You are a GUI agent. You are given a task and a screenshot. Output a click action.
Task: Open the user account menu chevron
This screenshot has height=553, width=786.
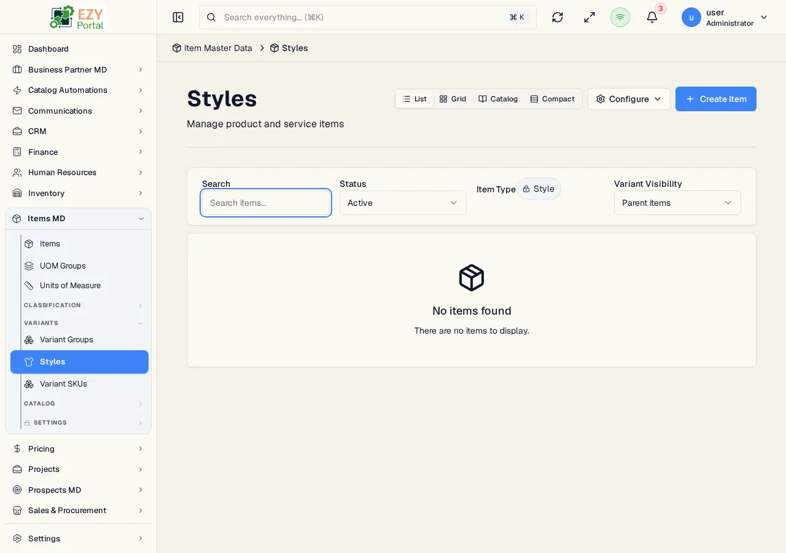764,17
